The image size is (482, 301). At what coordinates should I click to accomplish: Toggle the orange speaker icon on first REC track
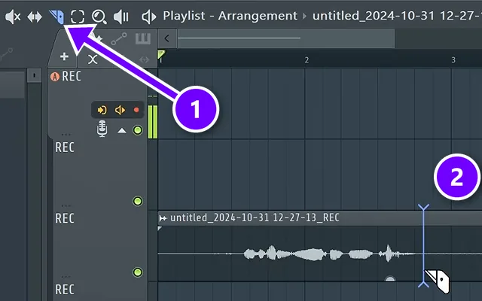tap(120, 110)
